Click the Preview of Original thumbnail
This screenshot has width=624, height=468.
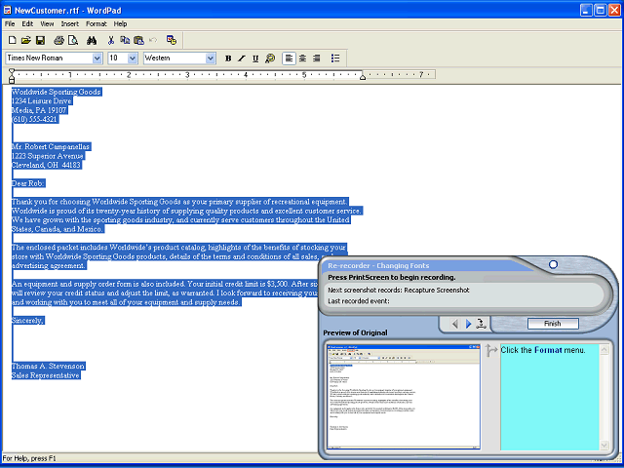click(x=403, y=397)
